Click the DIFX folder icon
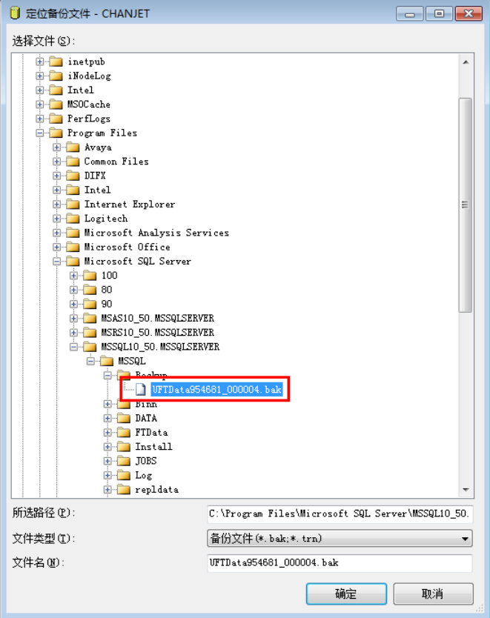 [x=73, y=176]
